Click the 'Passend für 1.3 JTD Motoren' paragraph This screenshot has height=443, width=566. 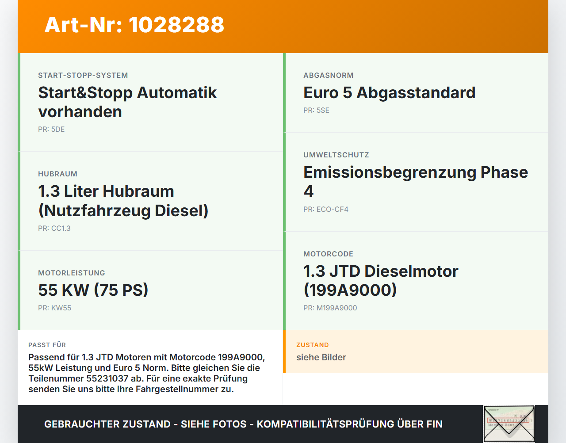coord(147,373)
